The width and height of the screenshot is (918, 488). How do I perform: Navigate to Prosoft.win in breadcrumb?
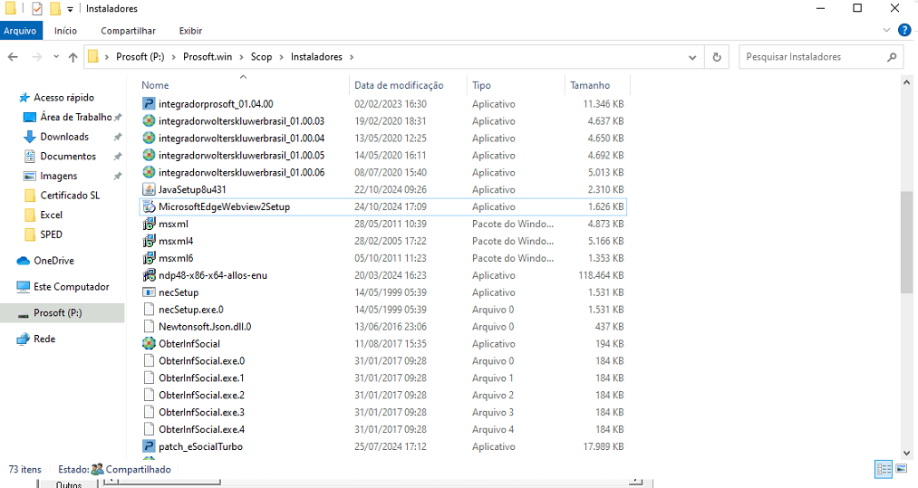(x=208, y=57)
